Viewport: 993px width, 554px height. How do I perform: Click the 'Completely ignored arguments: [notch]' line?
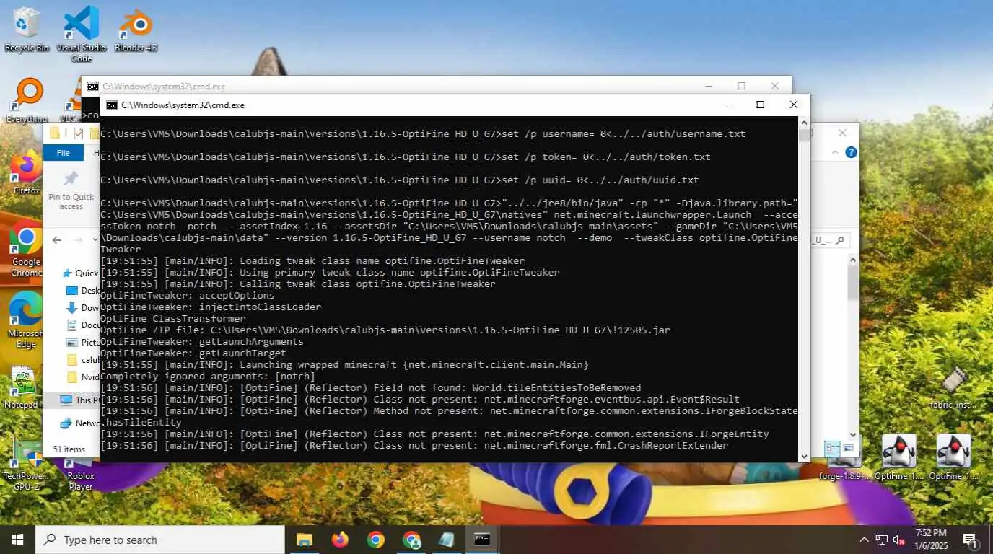click(x=208, y=377)
